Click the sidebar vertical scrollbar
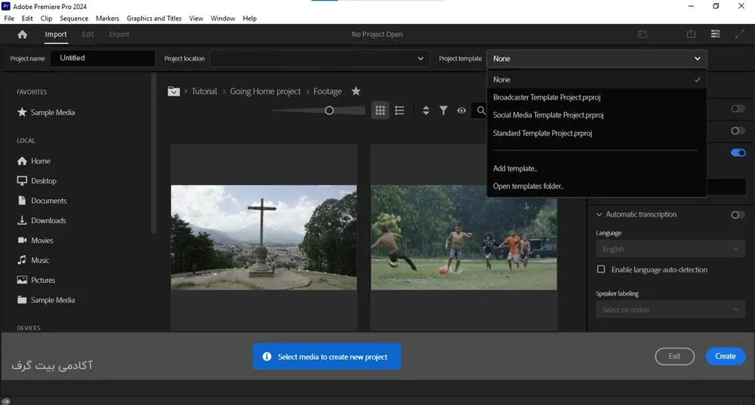This screenshot has height=405, width=755. (x=154, y=154)
